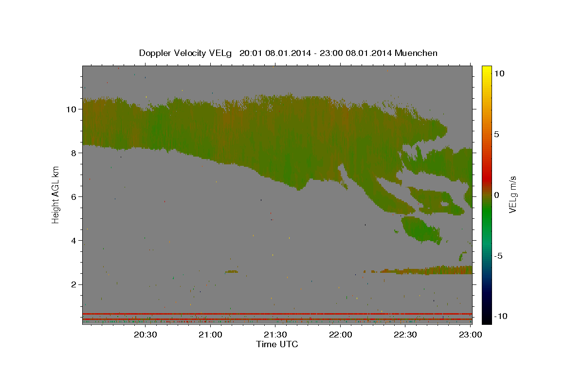Viewport: 584px width, 389px height.
Task: Click the colorbar value -5 label
Action: click(498, 256)
